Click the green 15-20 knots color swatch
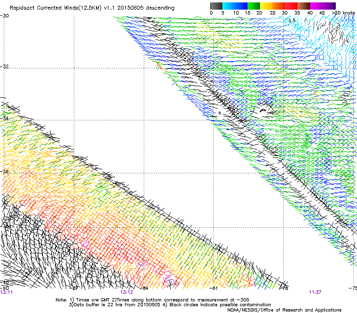 click(254, 6)
